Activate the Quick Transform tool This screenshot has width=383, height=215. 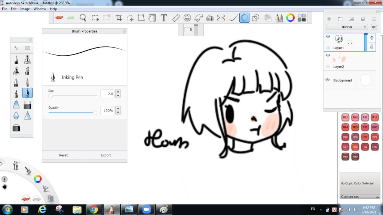(x=130, y=18)
